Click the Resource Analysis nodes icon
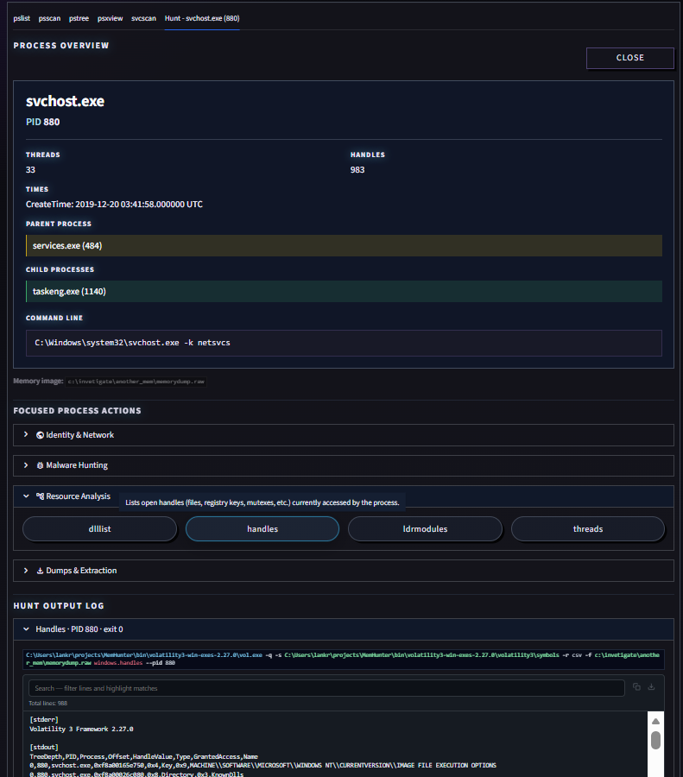 (x=40, y=496)
